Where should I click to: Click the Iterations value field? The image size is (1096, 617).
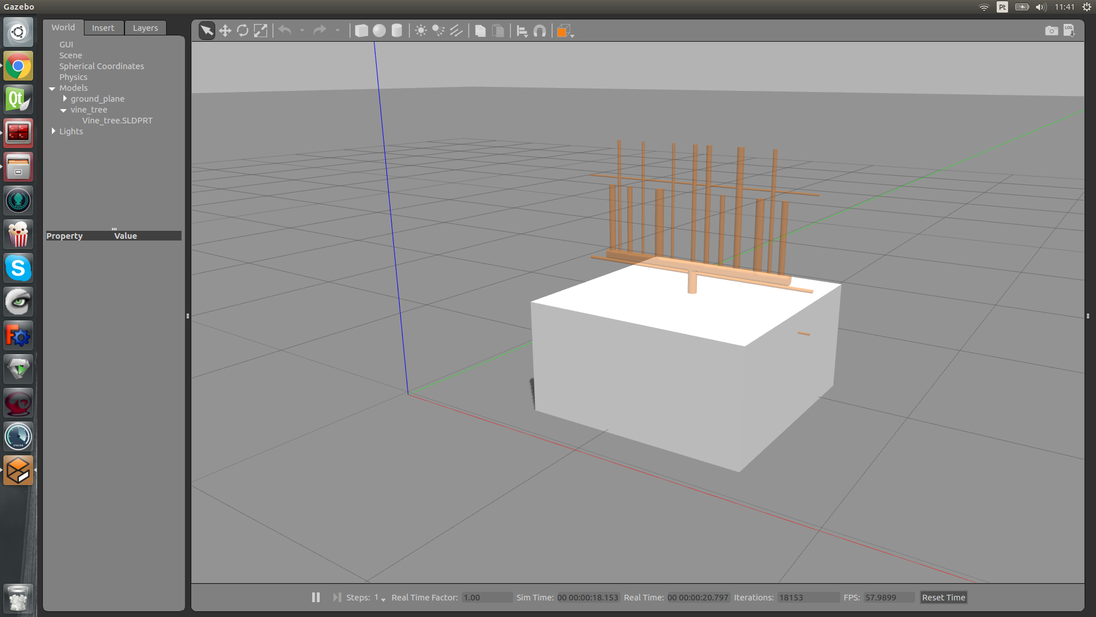click(808, 598)
